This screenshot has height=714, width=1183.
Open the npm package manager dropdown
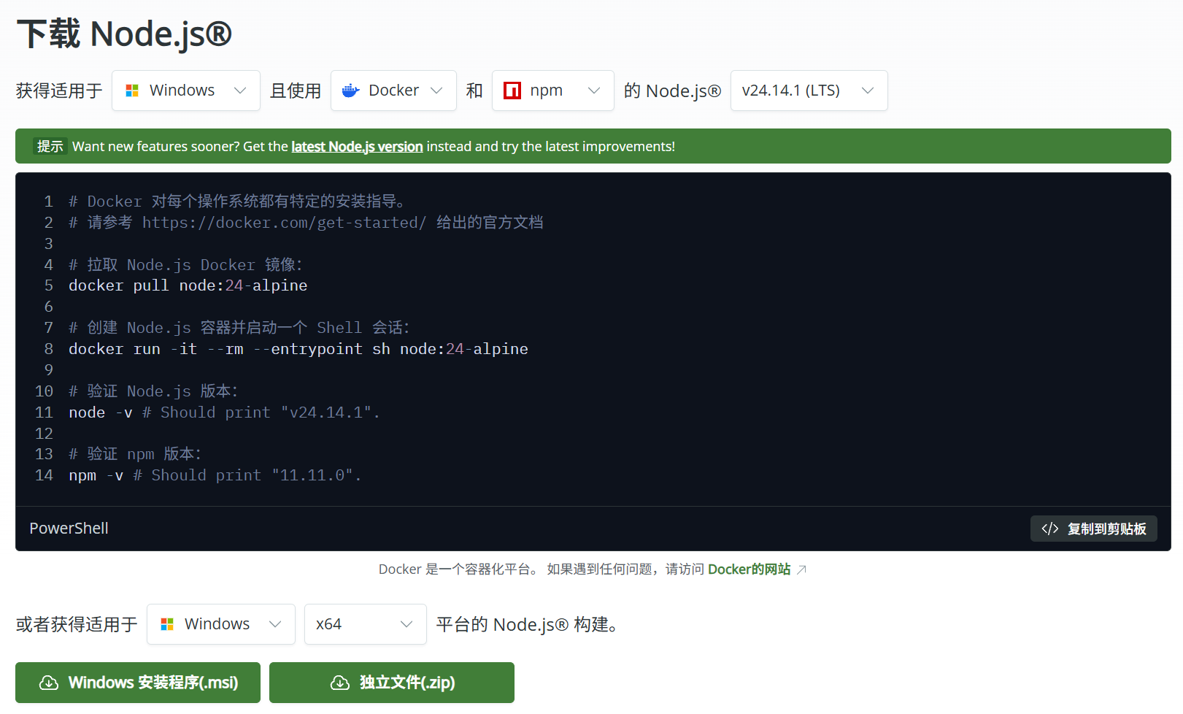tap(552, 91)
